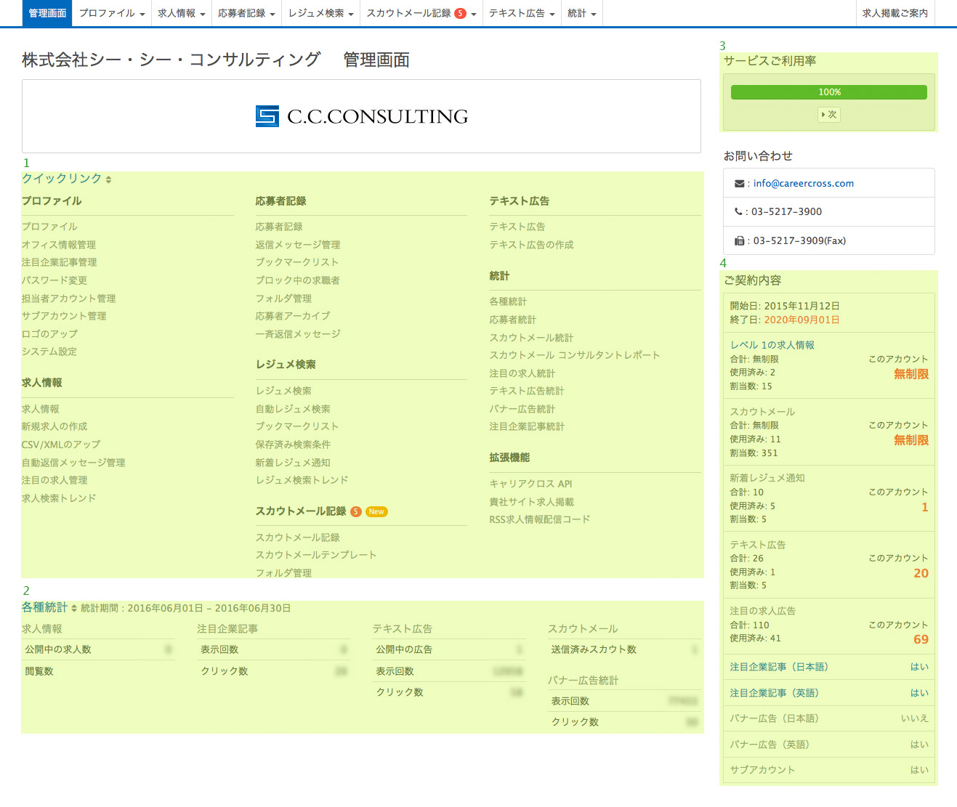Click the 次 button under usage rate

829,115
